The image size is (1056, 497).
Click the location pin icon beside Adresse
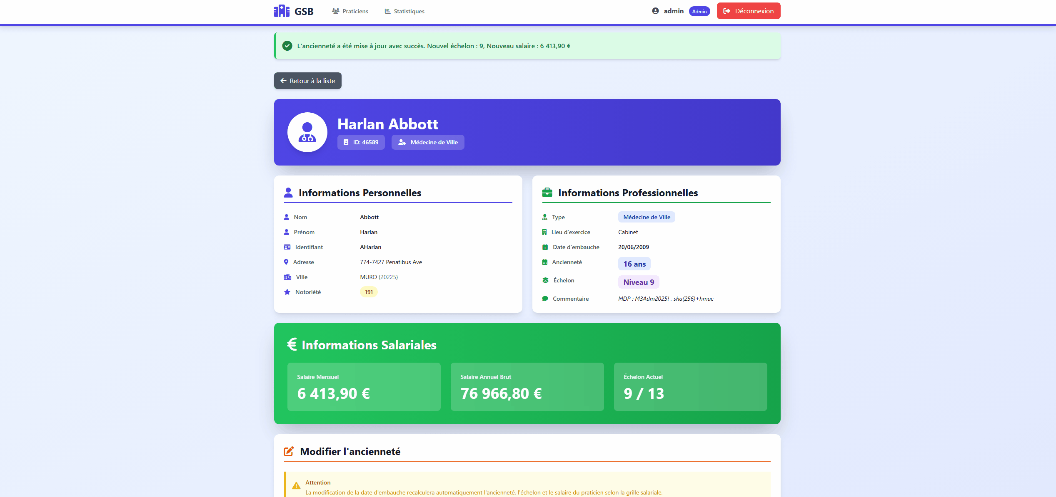coord(286,262)
